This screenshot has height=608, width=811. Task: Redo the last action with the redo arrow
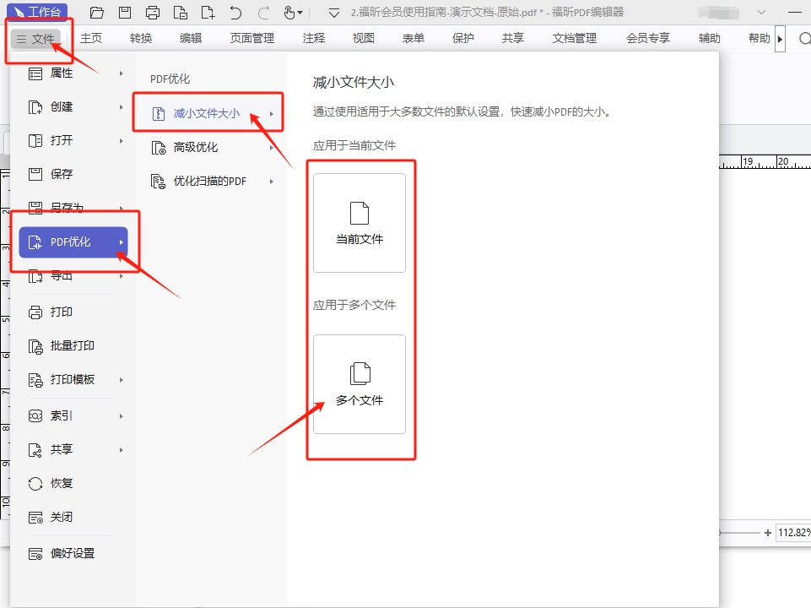pos(263,12)
